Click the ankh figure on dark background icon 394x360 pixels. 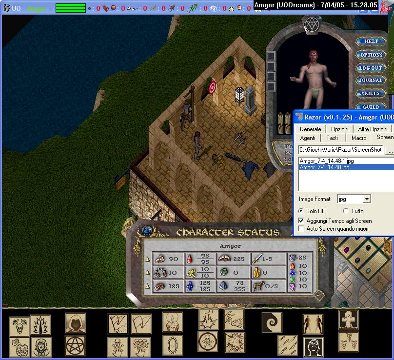click(x=349, y=320)
